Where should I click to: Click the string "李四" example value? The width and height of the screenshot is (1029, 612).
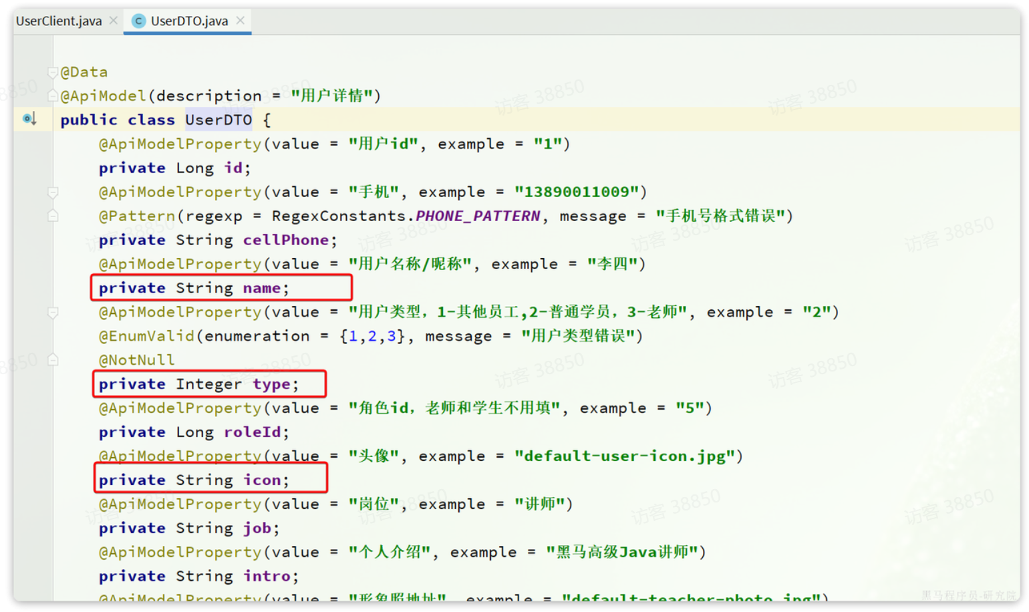click(612, 264)
